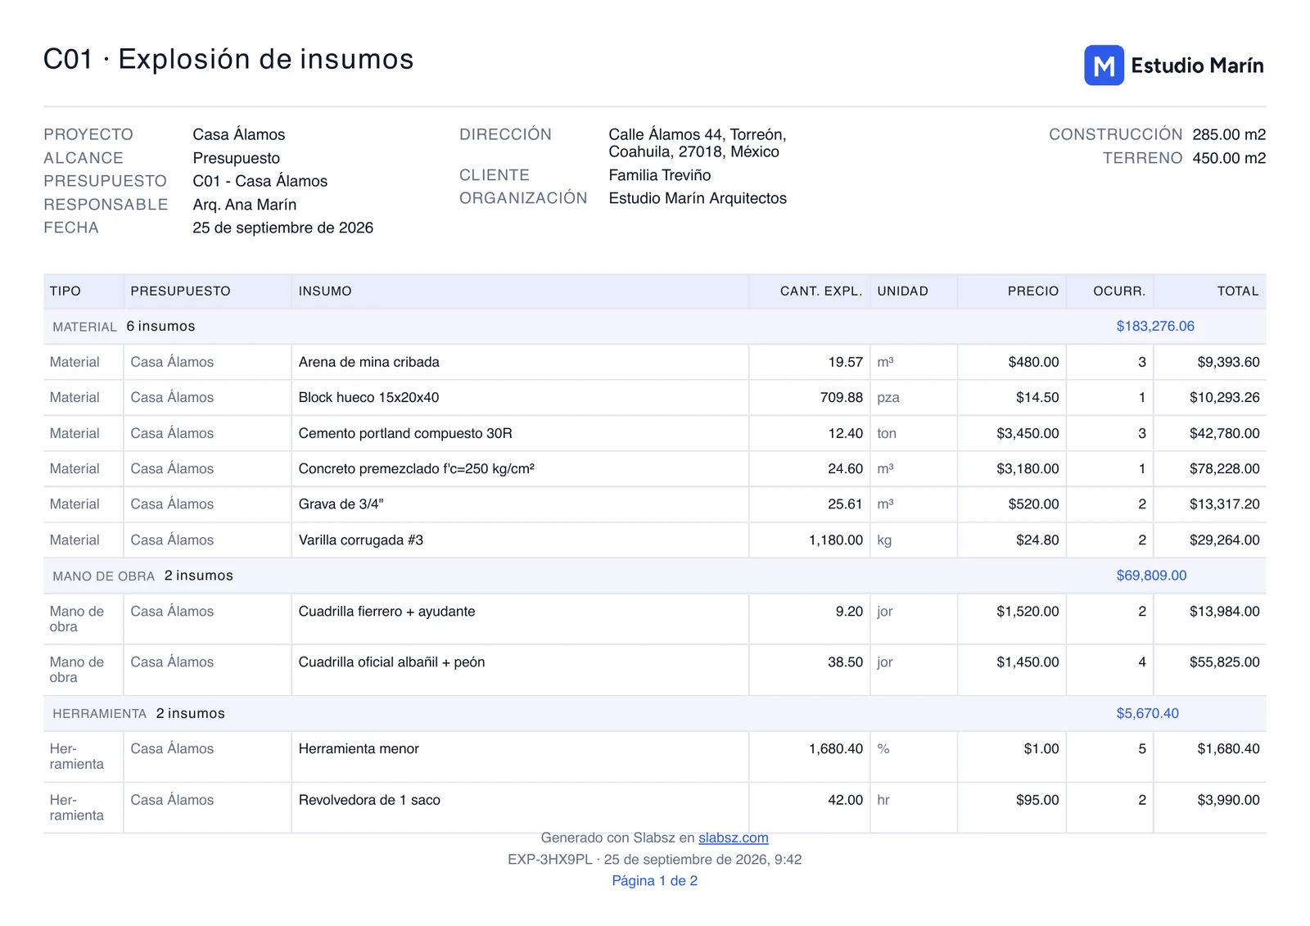
Task: Click the address 'Calle Álamos 44, Torreón,'
Action: click(697, 134)
